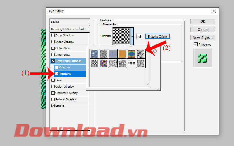Screen dimensions: 234x146
Task: Pick the plain lavender-blue woven pattern swatch
Action: click(x=113, y=54)
